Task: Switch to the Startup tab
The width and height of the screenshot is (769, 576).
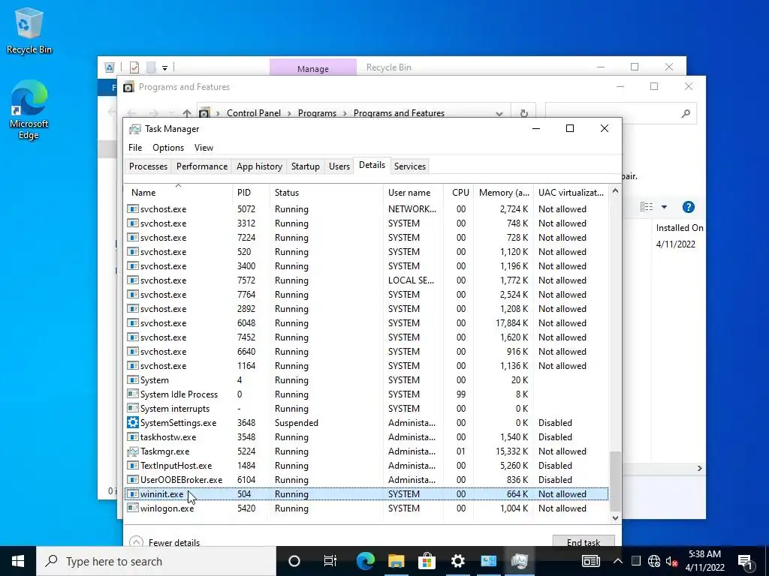Action: coord(306,166)
